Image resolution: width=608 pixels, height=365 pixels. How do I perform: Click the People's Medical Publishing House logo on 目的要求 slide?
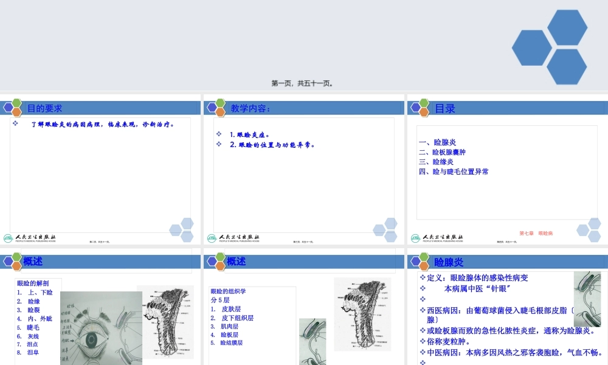click(x=29, y=236)
